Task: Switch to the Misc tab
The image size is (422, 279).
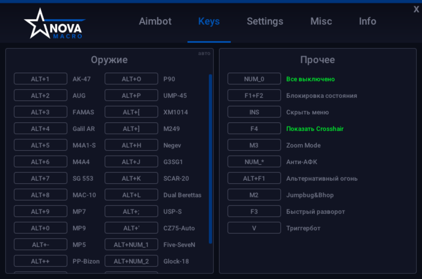Action: (x=321, y=21)
